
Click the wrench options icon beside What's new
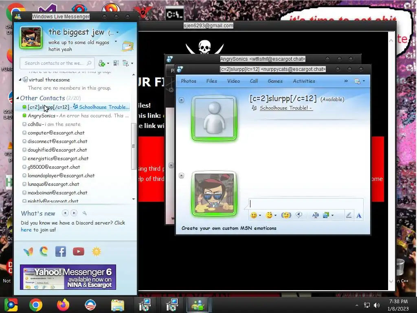pos(85,213)
